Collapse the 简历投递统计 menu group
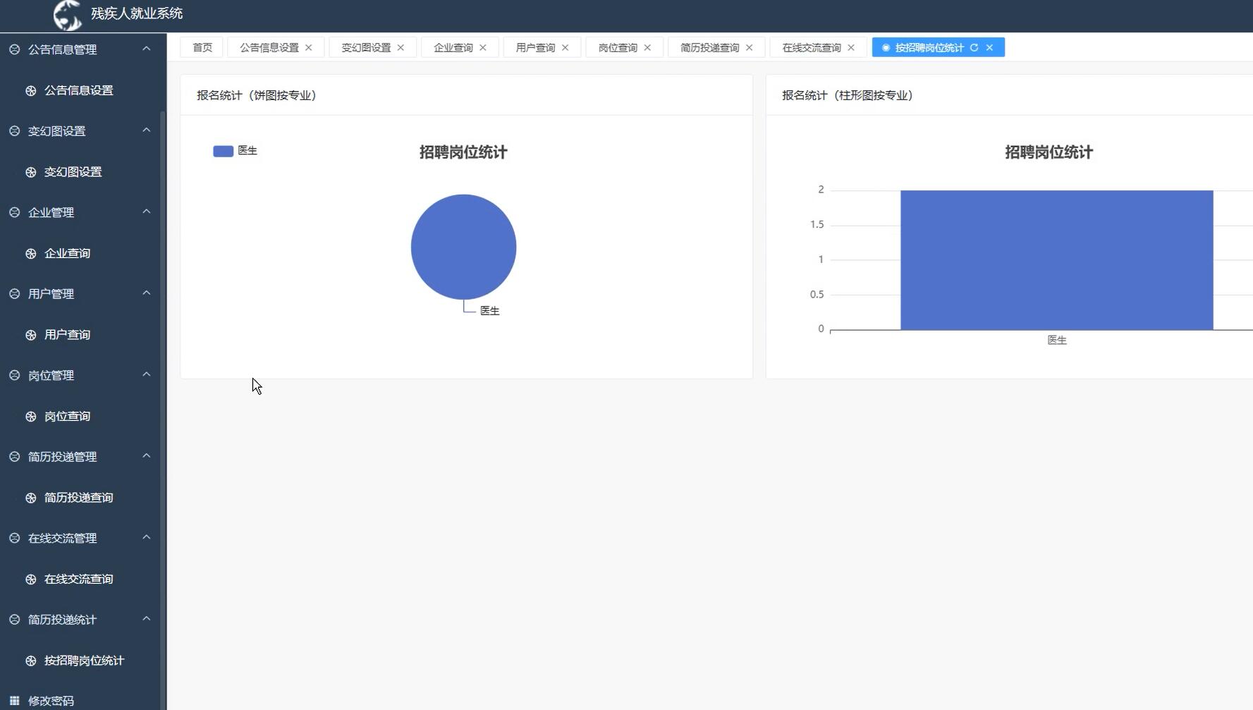The image size is (1253, 710). (x=147, y=619)
